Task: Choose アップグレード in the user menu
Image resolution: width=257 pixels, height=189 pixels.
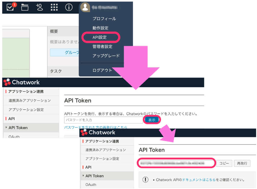Action: click(x=106, y=56)
